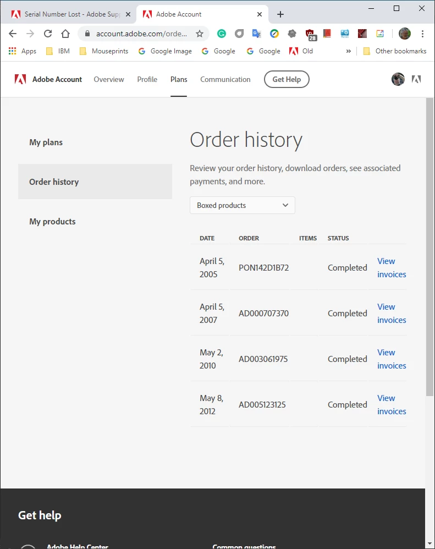Bookmark this page with the star icon
The image size is (435, 549).
coord(200,34)
